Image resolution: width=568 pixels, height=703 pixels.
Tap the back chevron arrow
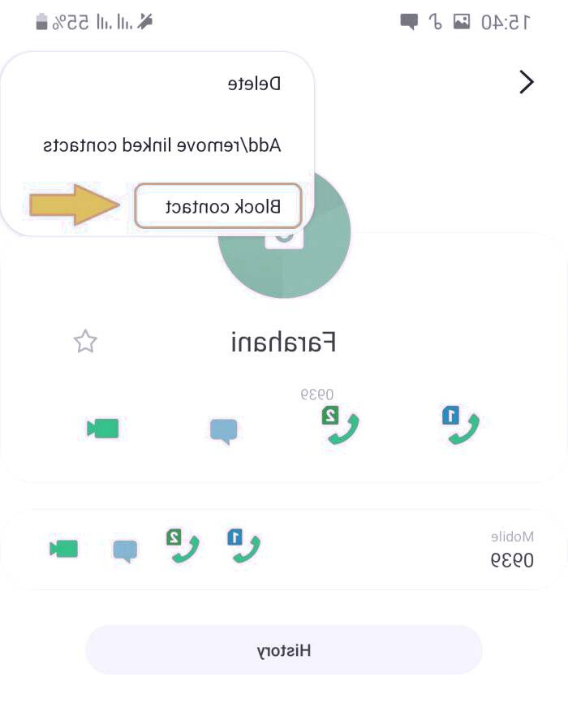(x=527, y=82)
